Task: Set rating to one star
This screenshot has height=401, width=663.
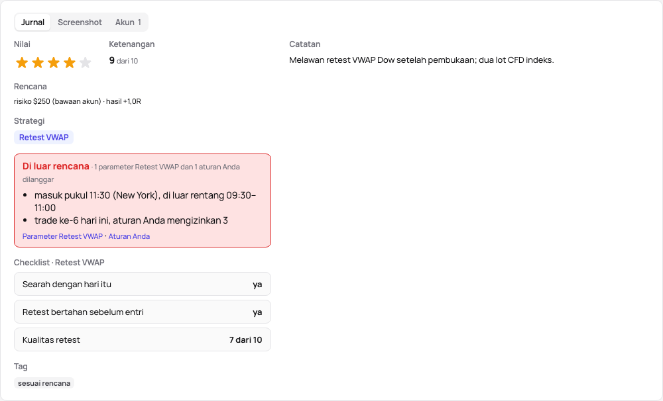Action: click(x=22, y=63)
